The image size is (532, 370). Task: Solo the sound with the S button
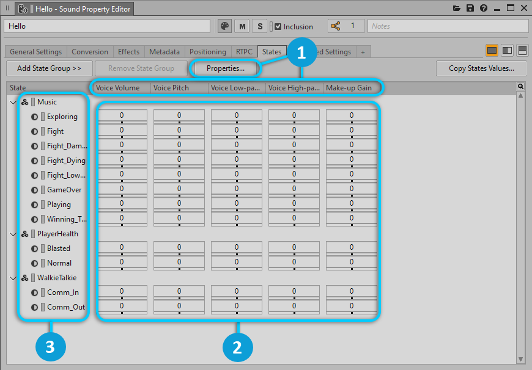coord(260,26)
